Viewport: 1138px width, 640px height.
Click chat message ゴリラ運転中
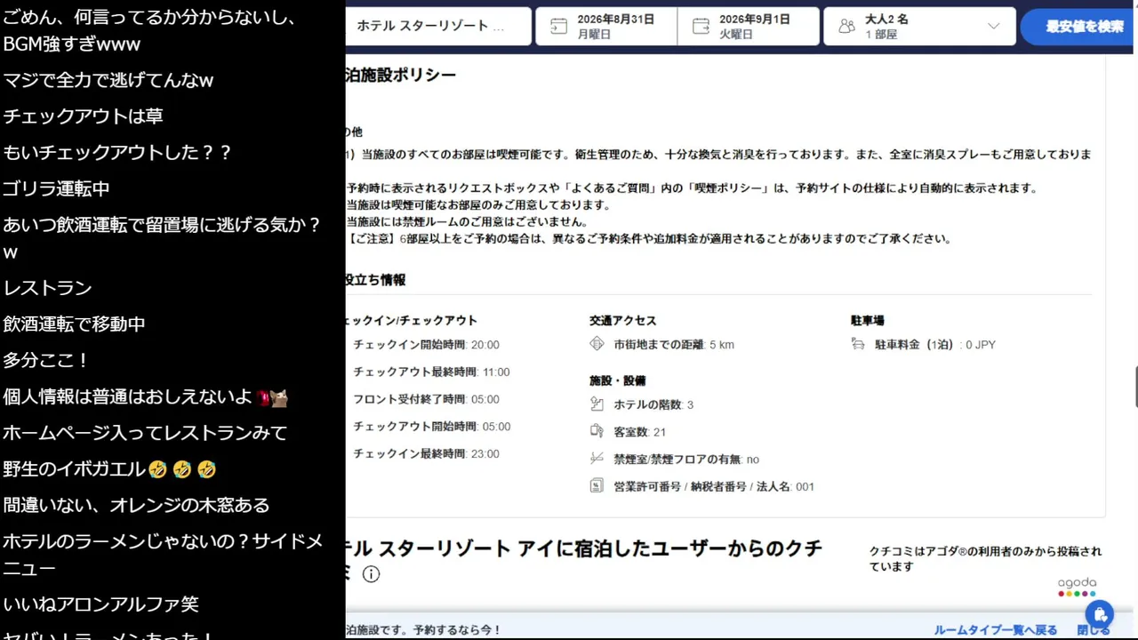(56, 188)
